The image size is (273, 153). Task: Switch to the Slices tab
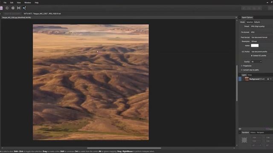(x=250, y=75)
